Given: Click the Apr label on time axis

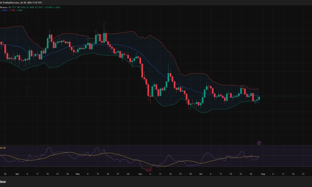Looking at the screenshot, I should tap(17, 174).
